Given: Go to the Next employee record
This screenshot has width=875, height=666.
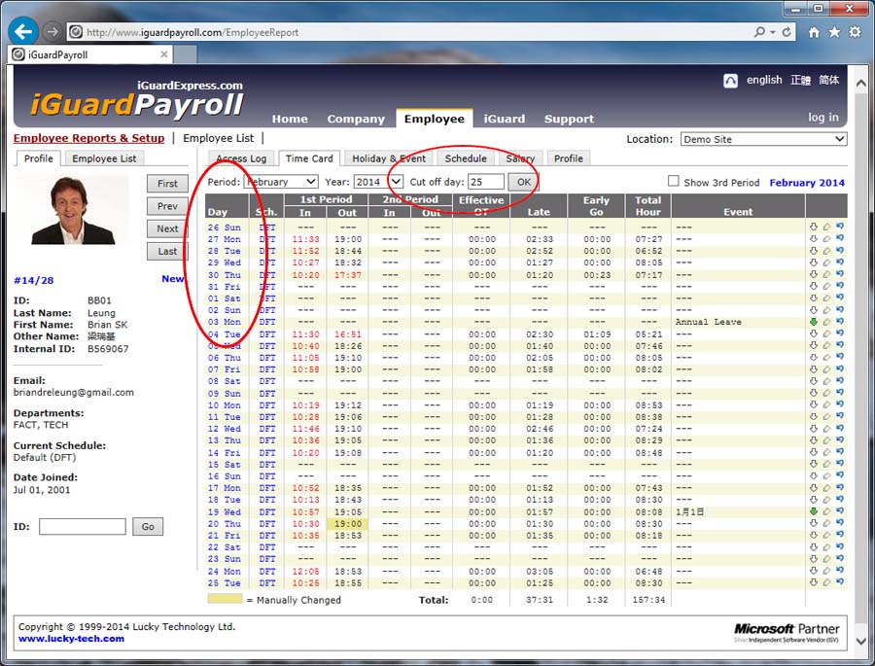Looking at the screenshot, I should click(167, 228).
